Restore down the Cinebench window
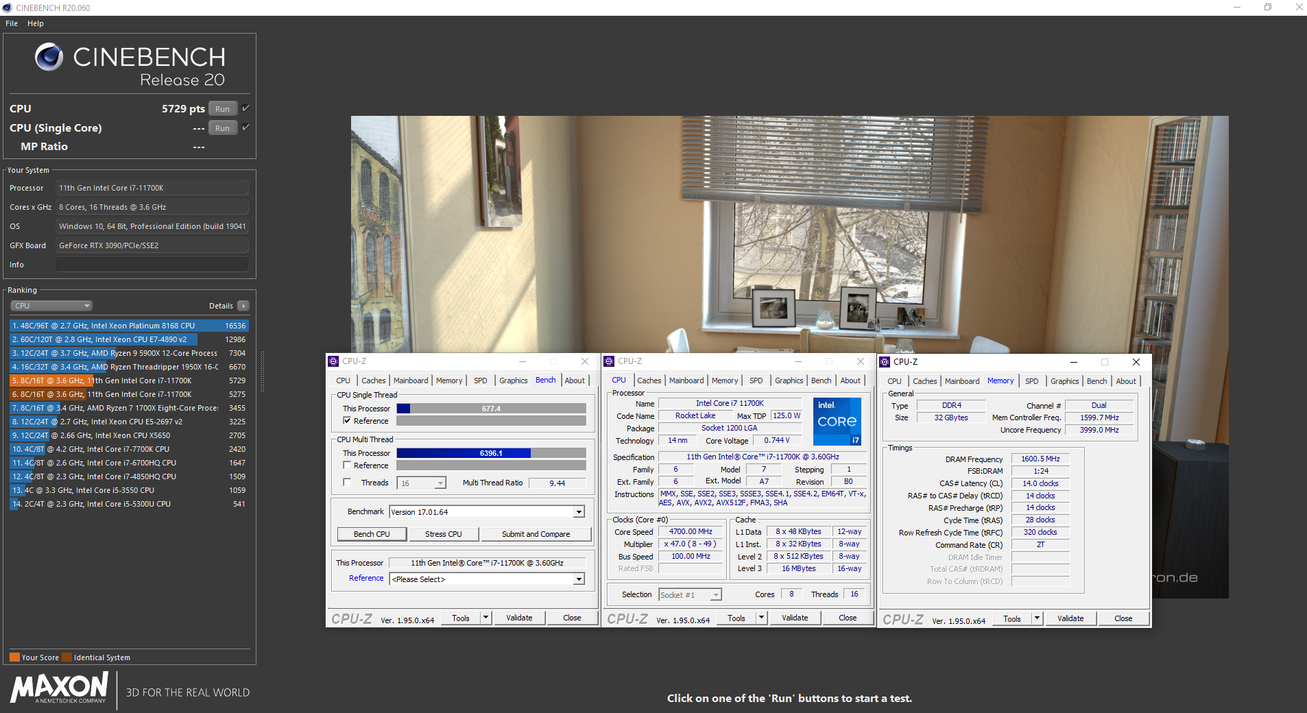The image size is (1307, 713). (x=1268, y=8)
